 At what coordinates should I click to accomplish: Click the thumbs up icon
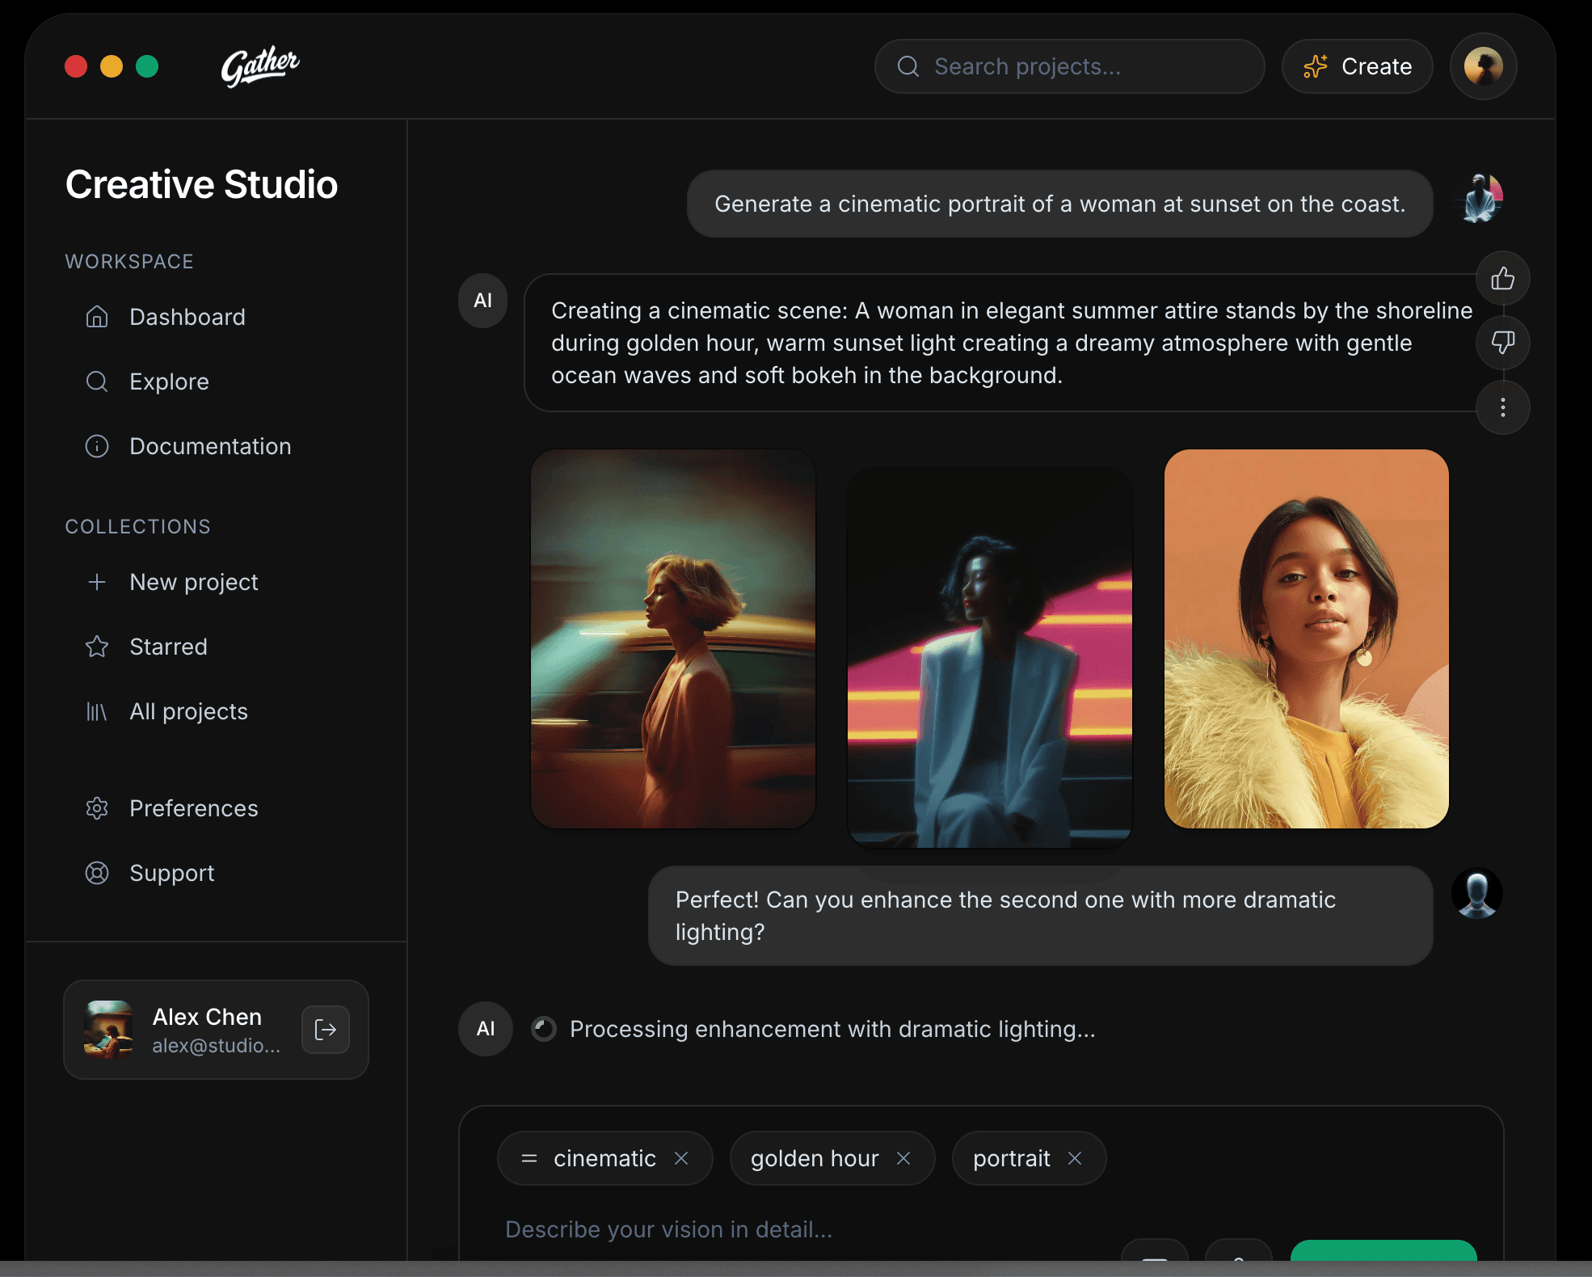point(1502,279)
